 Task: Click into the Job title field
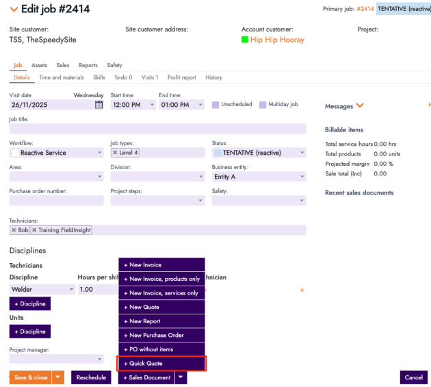[157, 129]
